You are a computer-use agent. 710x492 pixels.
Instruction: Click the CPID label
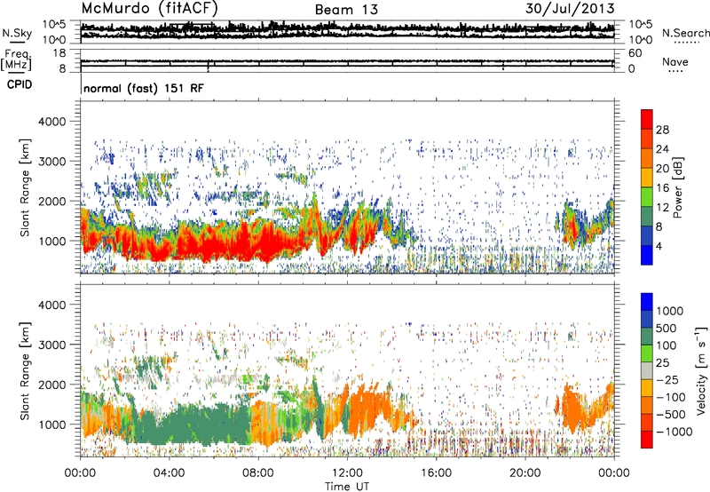pyautogui.click(x=20, y=84)
